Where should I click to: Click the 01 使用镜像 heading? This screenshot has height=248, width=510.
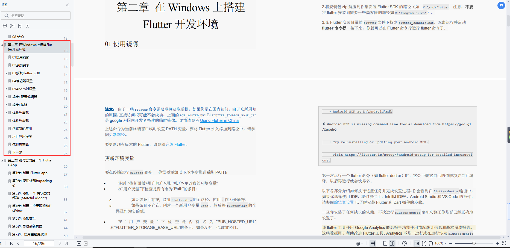(x=122, y=44)
